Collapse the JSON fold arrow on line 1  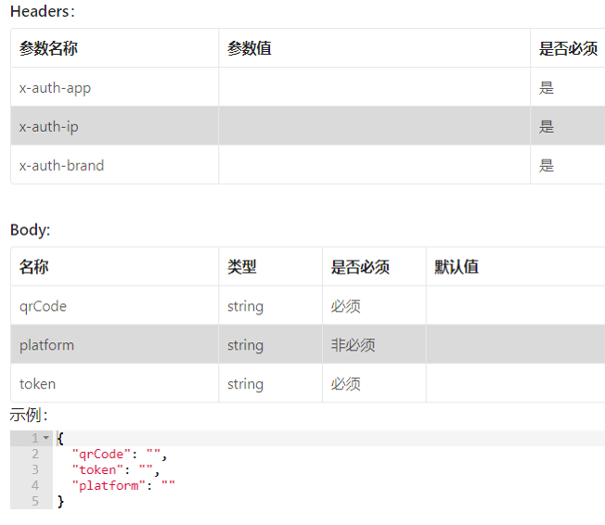(46, 438)
